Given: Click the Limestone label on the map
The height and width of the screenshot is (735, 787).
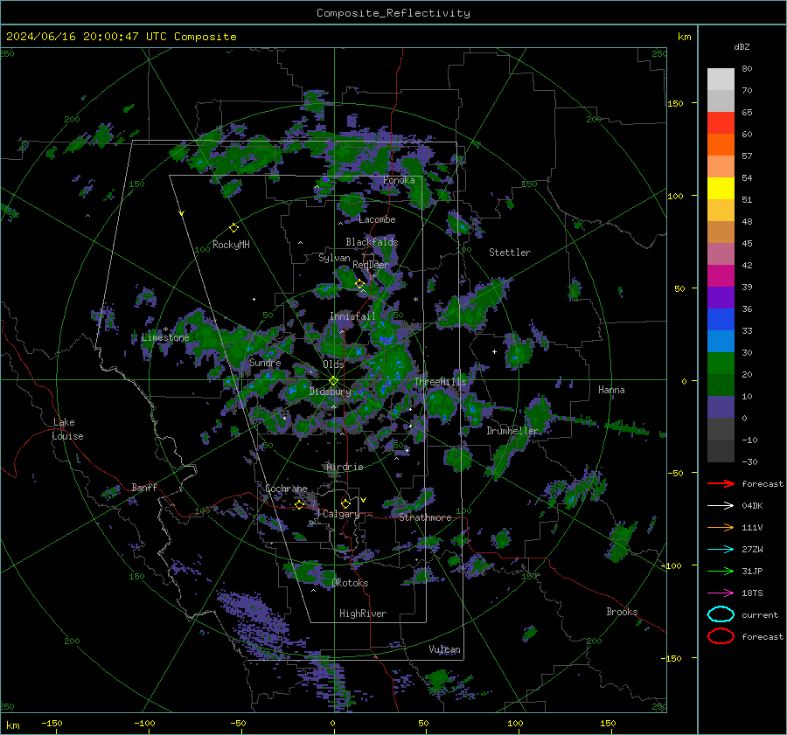Looking at the screenshot, I should (x=165, y=337).
